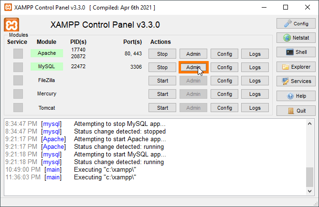The width and height of the screenshot is (319, 207).
Task: Toggle the Mercury service checkbox
Action: [18, 94]
